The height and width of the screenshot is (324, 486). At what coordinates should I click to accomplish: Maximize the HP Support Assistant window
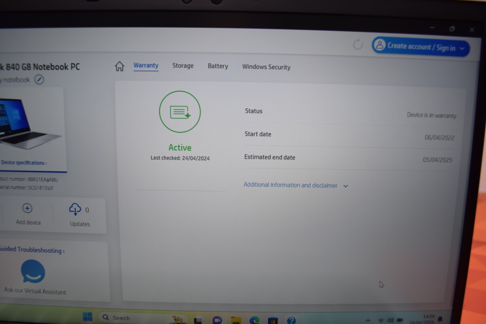click(x=452, y=29)
